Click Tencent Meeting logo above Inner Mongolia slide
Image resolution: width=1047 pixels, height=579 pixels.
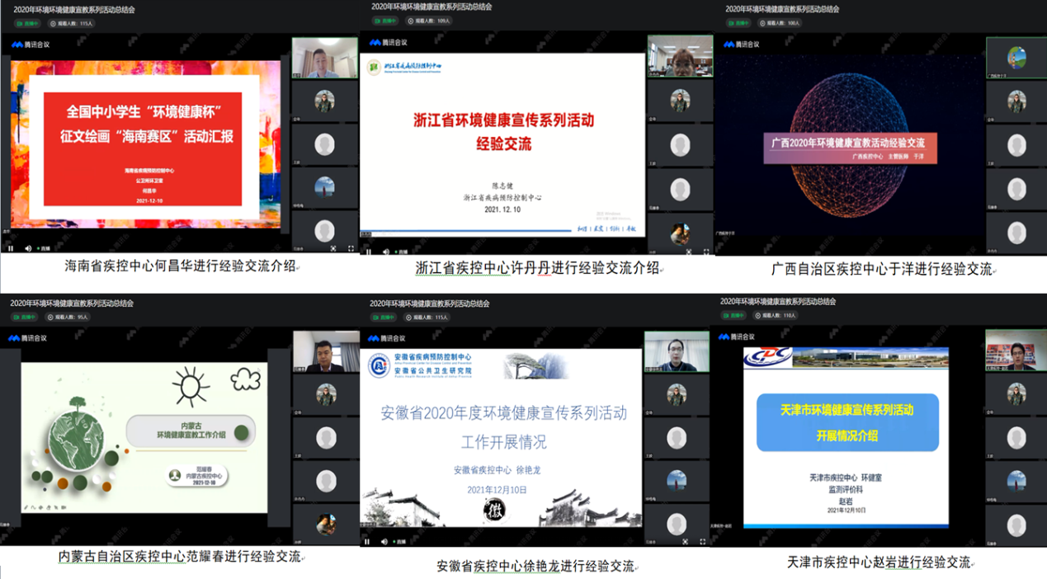click(28, 338)
